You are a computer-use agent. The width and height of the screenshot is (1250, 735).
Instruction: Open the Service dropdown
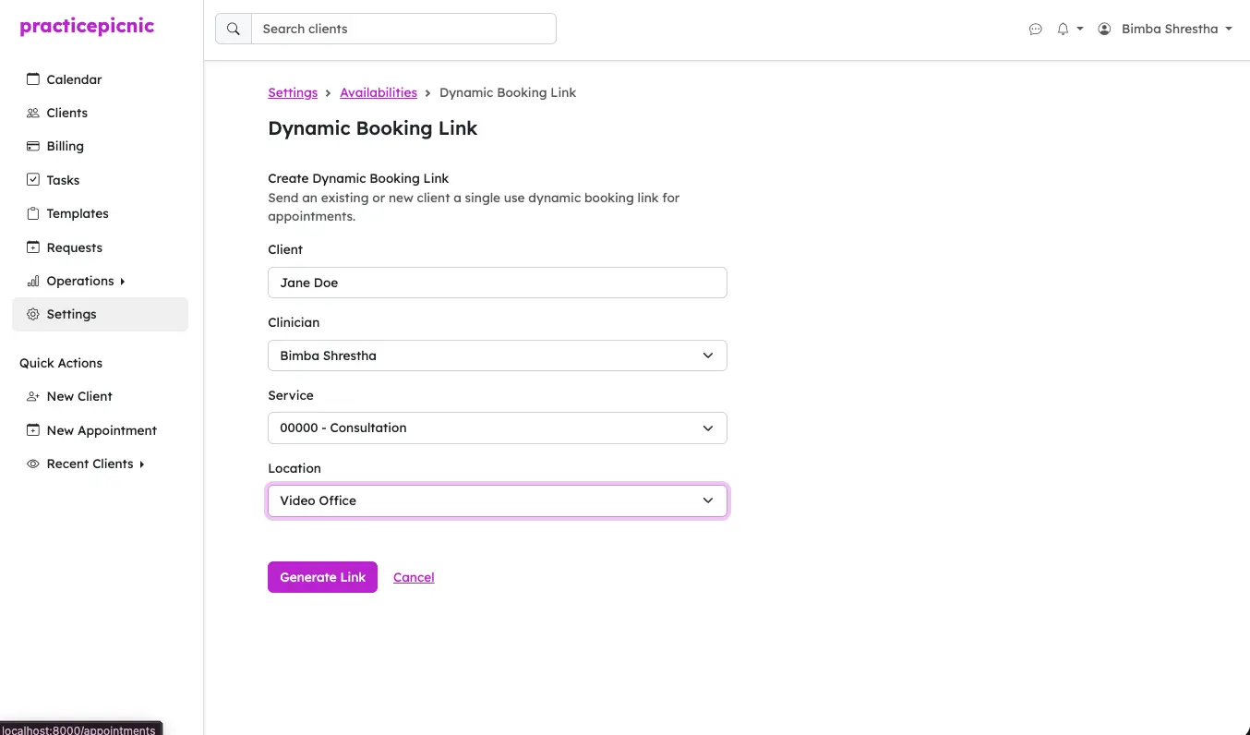click(x=497, y=428)
